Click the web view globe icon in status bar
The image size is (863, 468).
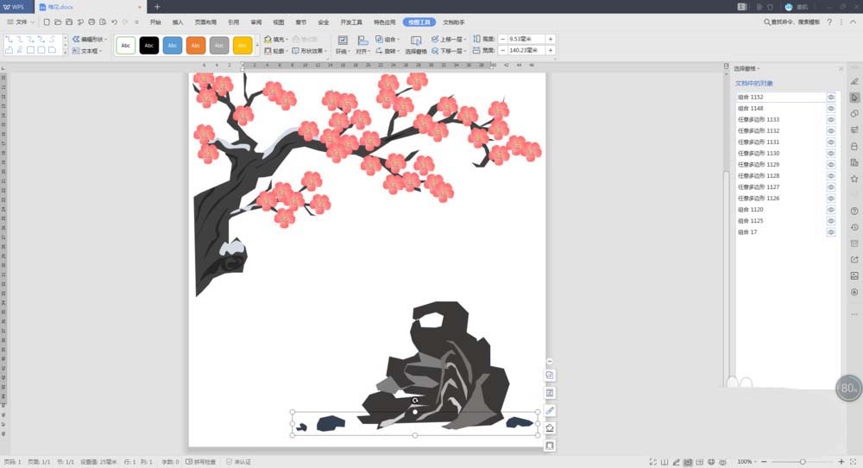(711, 462)
